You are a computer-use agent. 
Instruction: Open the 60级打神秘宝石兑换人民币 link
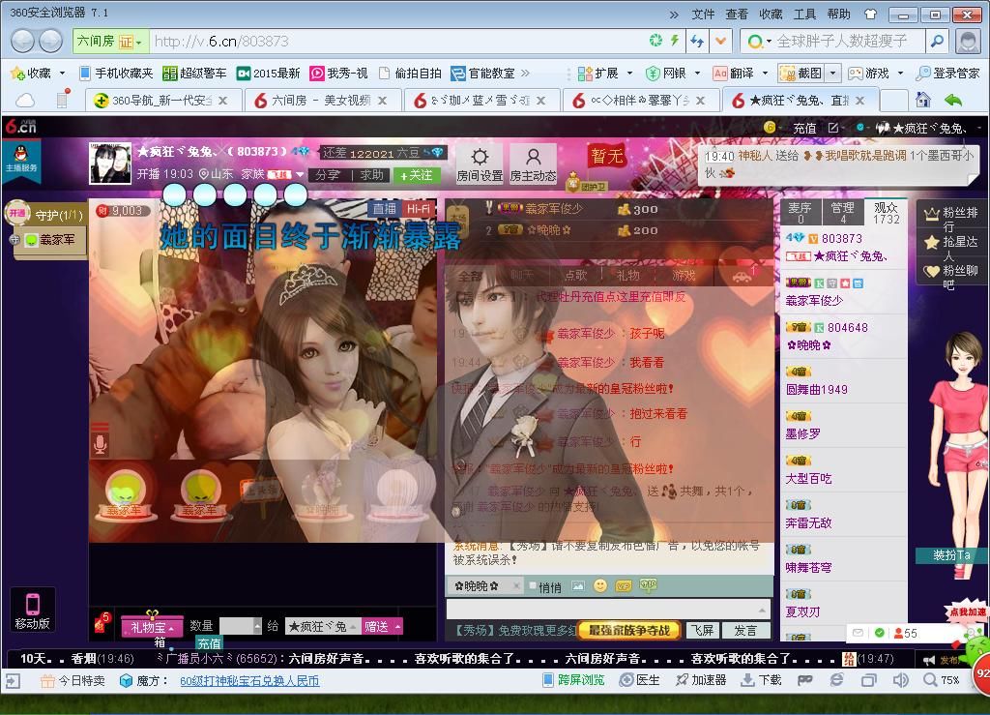click(249, 681)
